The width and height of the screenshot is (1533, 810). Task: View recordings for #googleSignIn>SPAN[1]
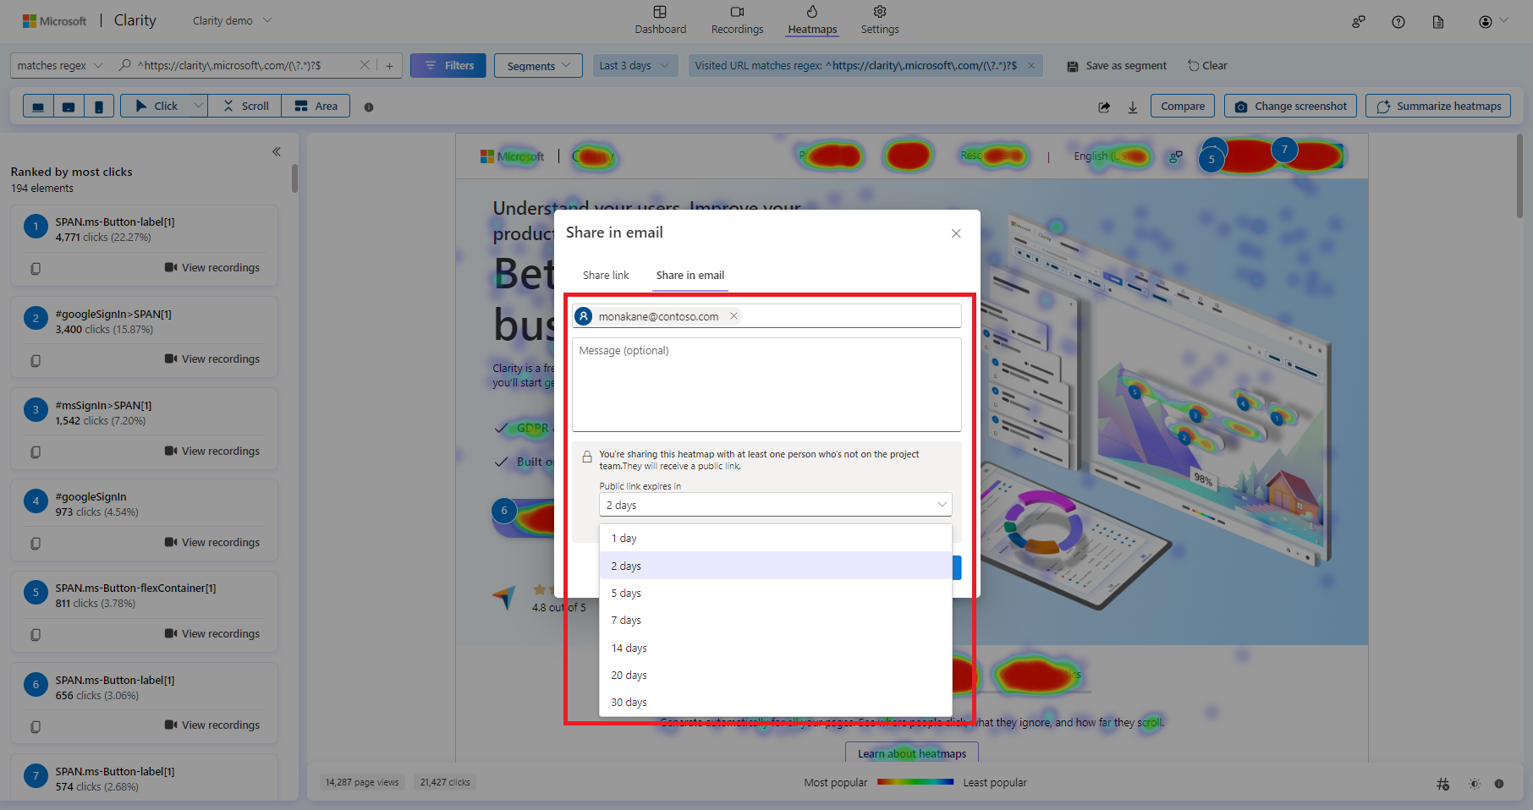(212, 358)
